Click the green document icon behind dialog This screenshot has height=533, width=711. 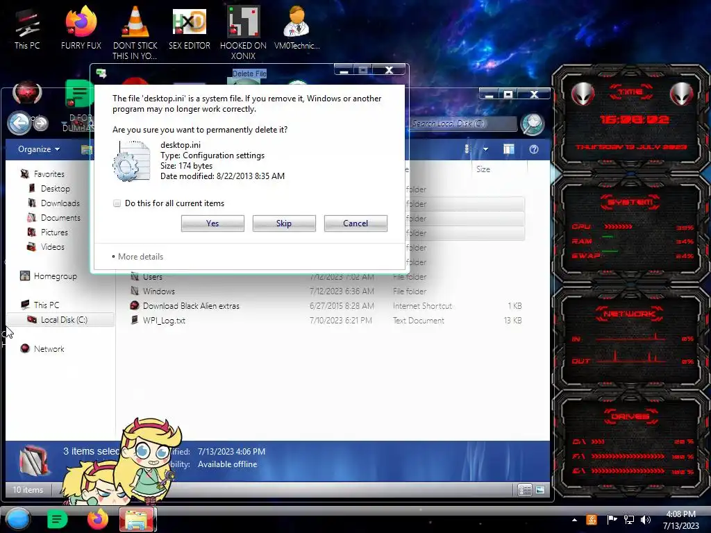point(78,94)
